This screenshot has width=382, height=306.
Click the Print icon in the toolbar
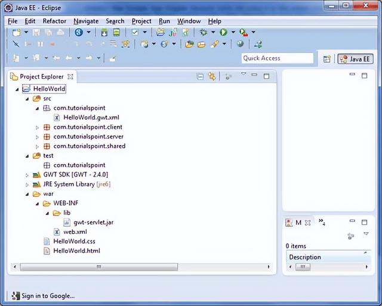pos(61,32)
